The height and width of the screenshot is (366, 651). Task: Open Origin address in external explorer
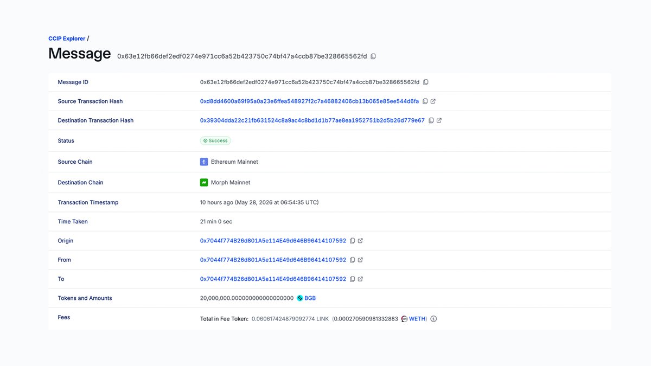[x=360, y=241]
